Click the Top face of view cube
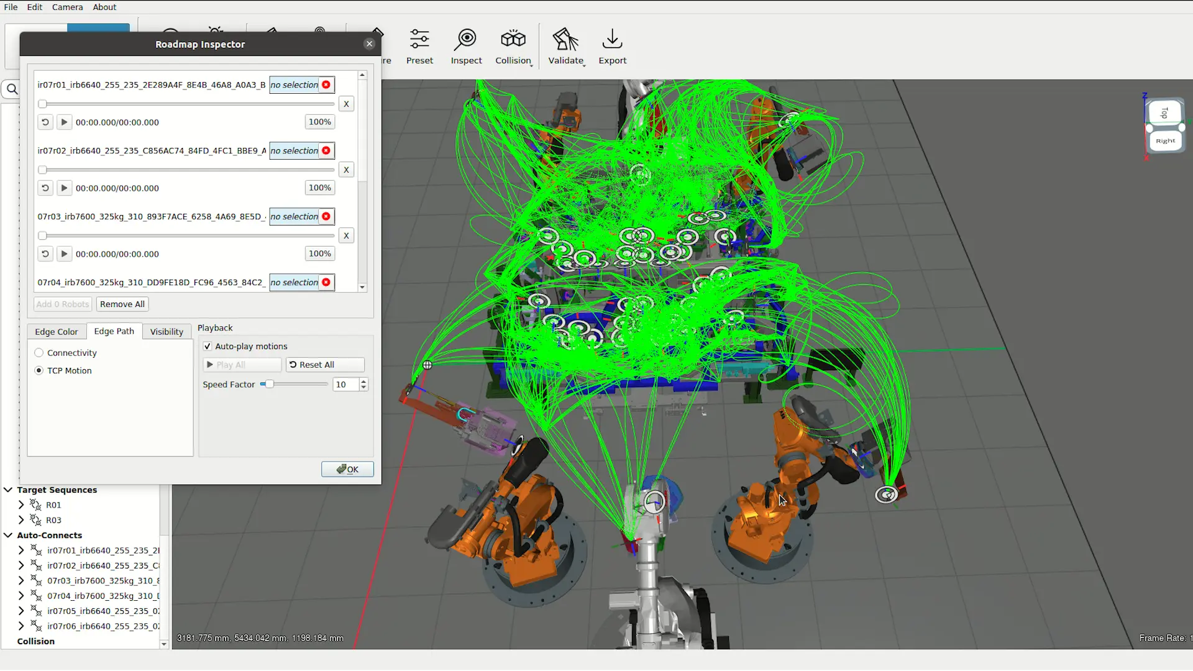This screenshot has height=671, width=1193. [x=1164, y=113]
